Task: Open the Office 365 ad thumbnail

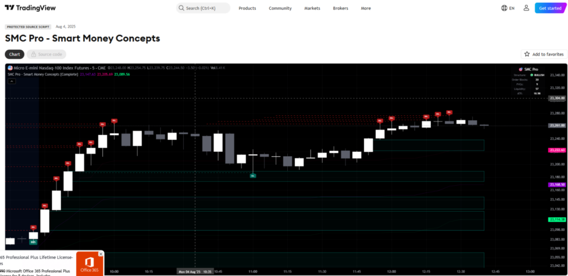Action: point(89,265)
